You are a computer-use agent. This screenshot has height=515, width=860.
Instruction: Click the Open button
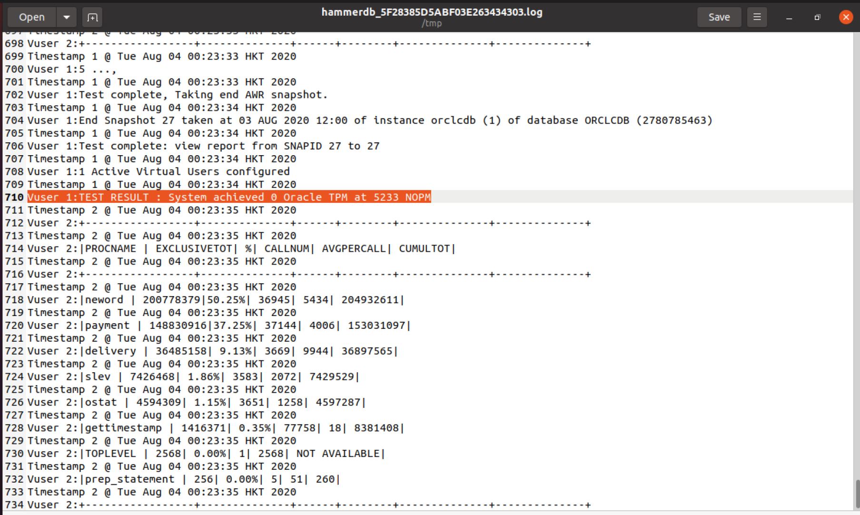point(31,17)
